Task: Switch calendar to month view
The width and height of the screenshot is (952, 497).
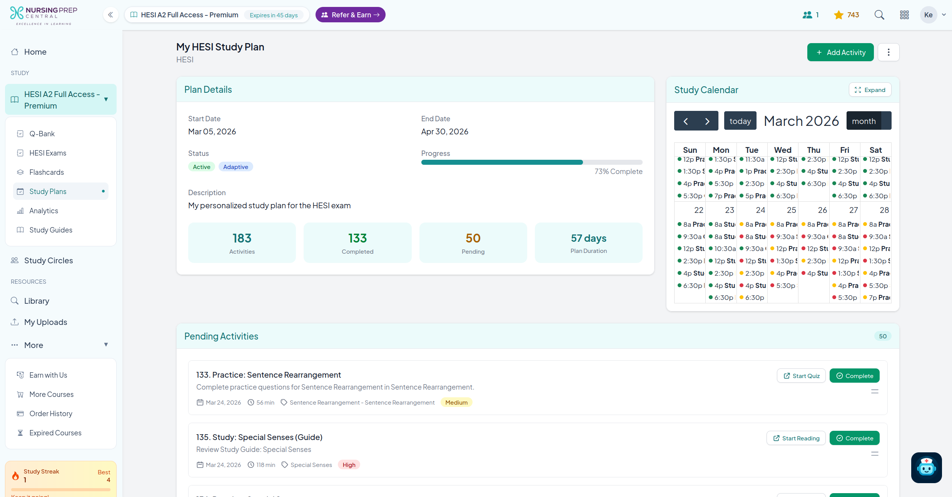Action: [x=864, y=121]
